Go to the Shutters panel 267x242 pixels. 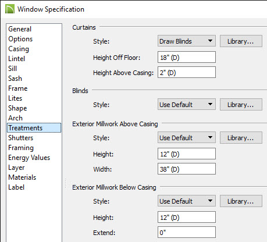tap(21, 138)
